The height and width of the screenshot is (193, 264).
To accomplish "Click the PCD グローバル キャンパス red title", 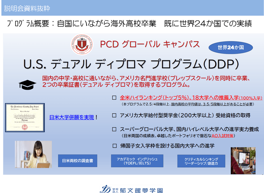I will tap(150, 44).
